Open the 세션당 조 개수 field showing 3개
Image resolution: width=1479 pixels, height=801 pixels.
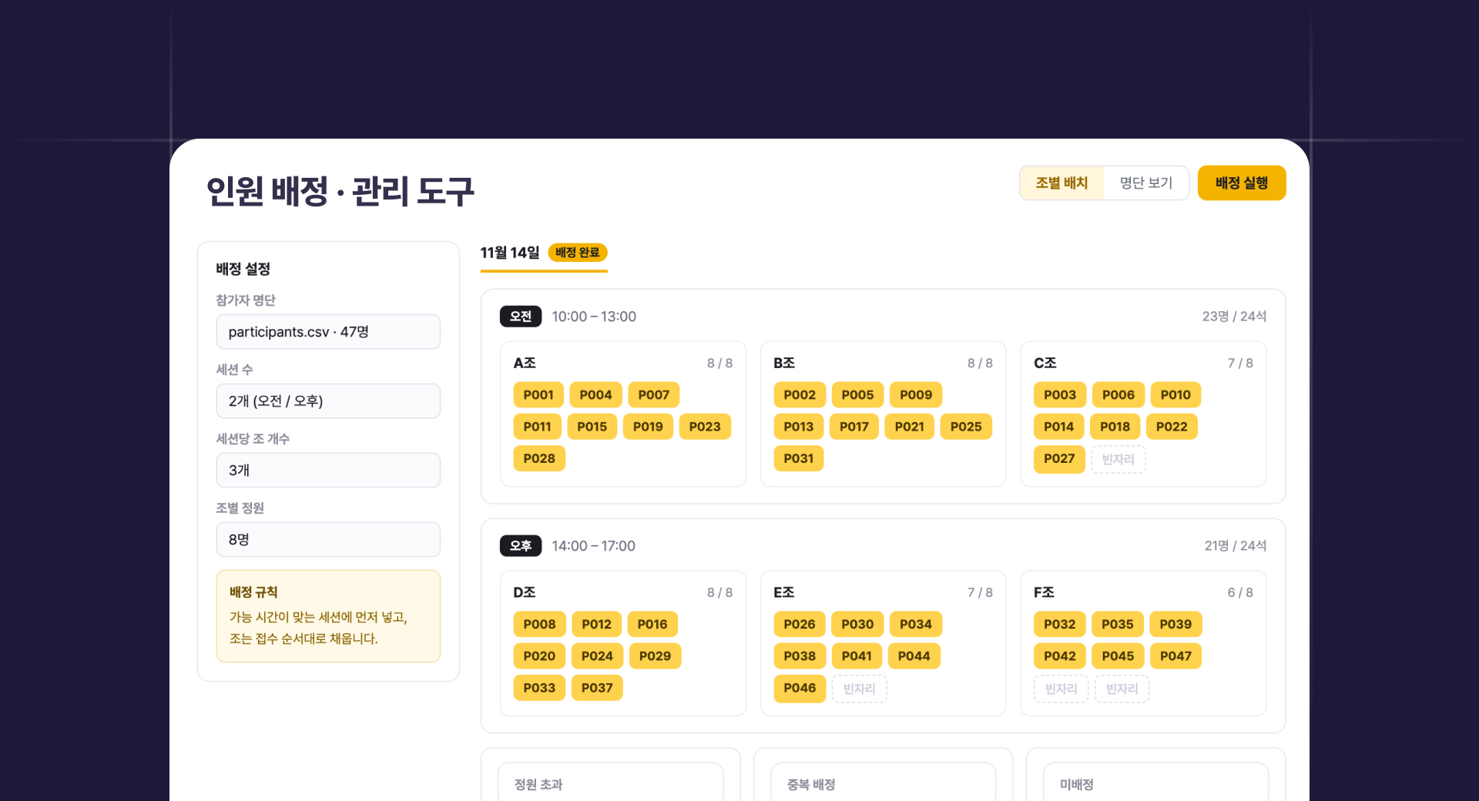[328, 471]
